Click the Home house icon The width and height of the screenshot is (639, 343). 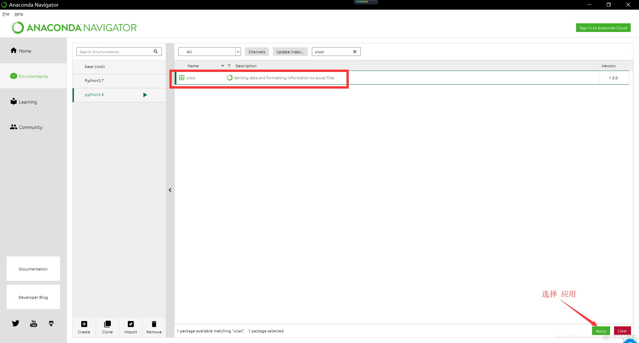(14, 50)
